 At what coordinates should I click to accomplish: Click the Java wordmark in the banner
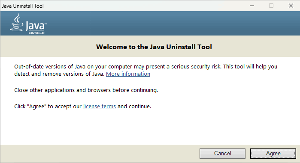(36, 26)
